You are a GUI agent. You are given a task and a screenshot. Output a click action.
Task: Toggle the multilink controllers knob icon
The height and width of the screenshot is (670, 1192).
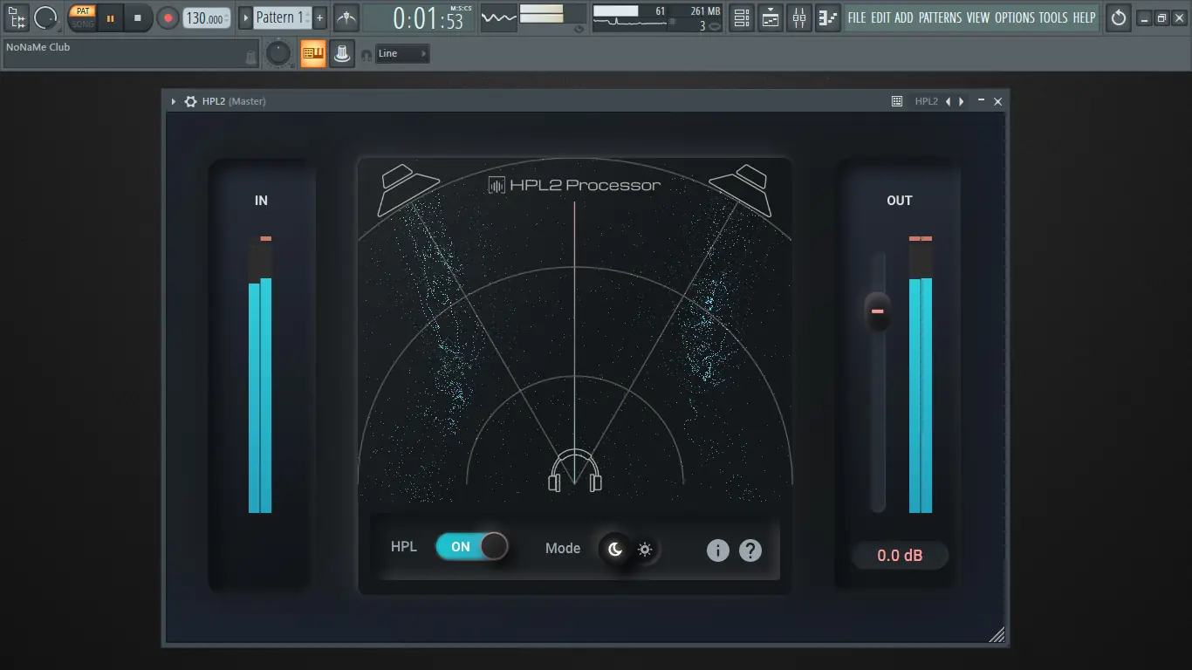(x=342, y=54)
